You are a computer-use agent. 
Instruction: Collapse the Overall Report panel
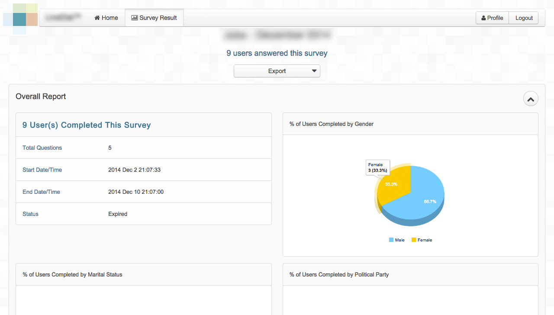pyautogui.click(x=531, y=99)
